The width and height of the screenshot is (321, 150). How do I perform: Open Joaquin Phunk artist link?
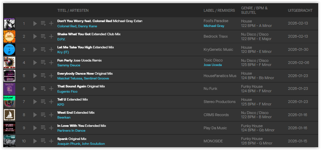[x=69, y=144]
